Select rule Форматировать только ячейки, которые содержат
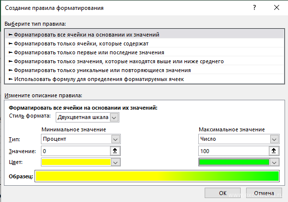 coord(144,43)
